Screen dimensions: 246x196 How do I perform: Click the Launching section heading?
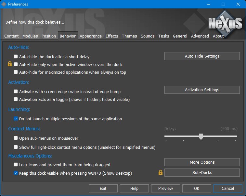click(19, 109)
